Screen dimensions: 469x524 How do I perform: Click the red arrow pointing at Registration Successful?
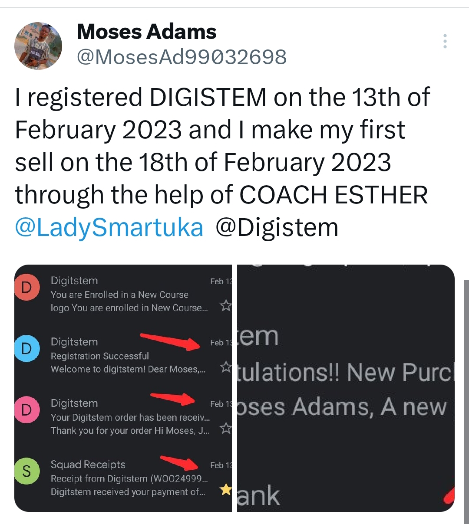(x=169, y=341)
